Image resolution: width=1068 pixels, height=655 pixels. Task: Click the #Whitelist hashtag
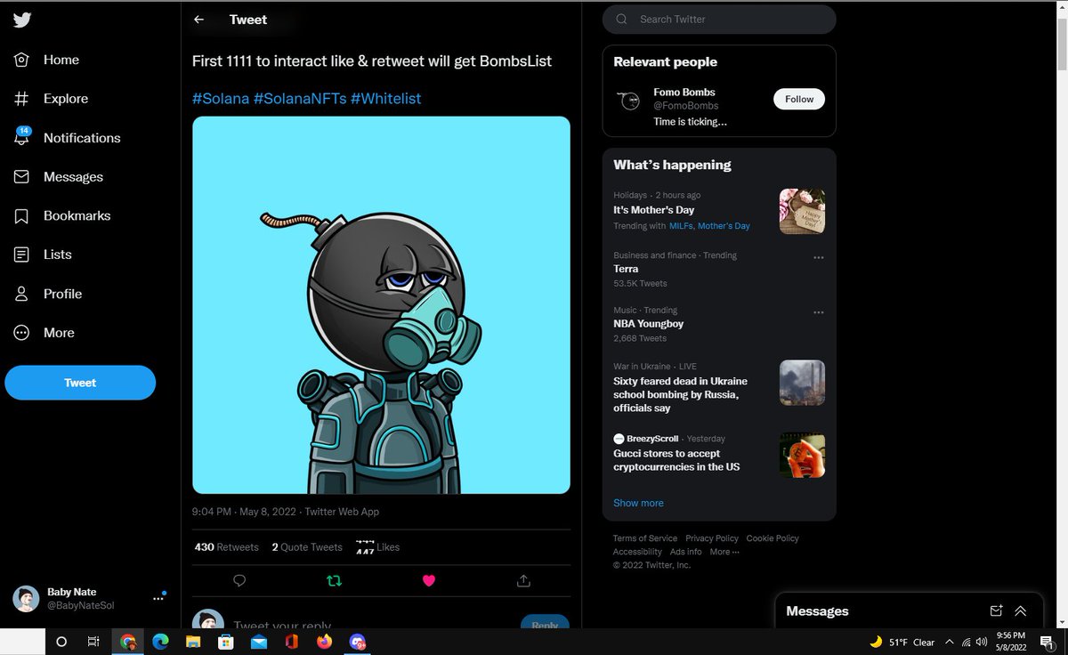tap(386, 99)
